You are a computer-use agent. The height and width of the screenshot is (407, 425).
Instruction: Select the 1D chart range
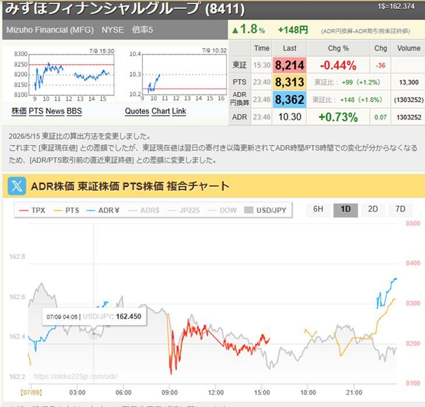tap(346, 210)
